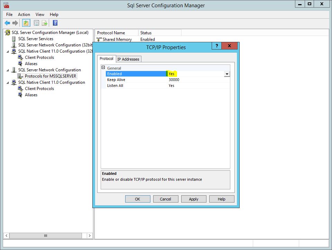The height and width of the screenshot is (250, 332).
Task: Open the View menu
Action: pyautogui.click(x=40, y=15)
